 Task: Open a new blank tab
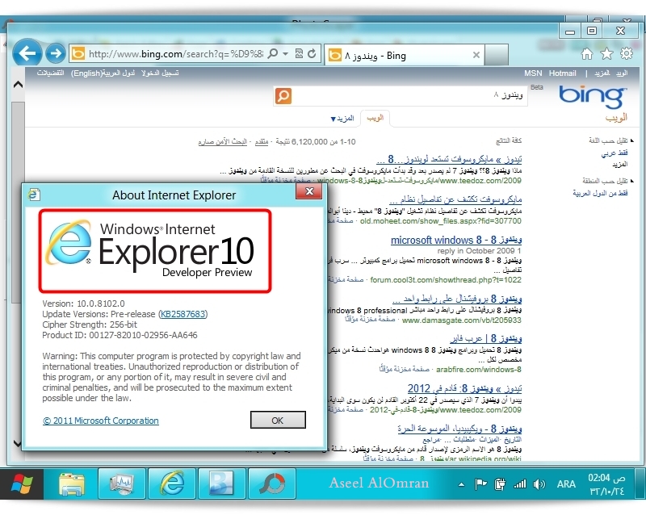pyautogui.click(x=497, y=55)
